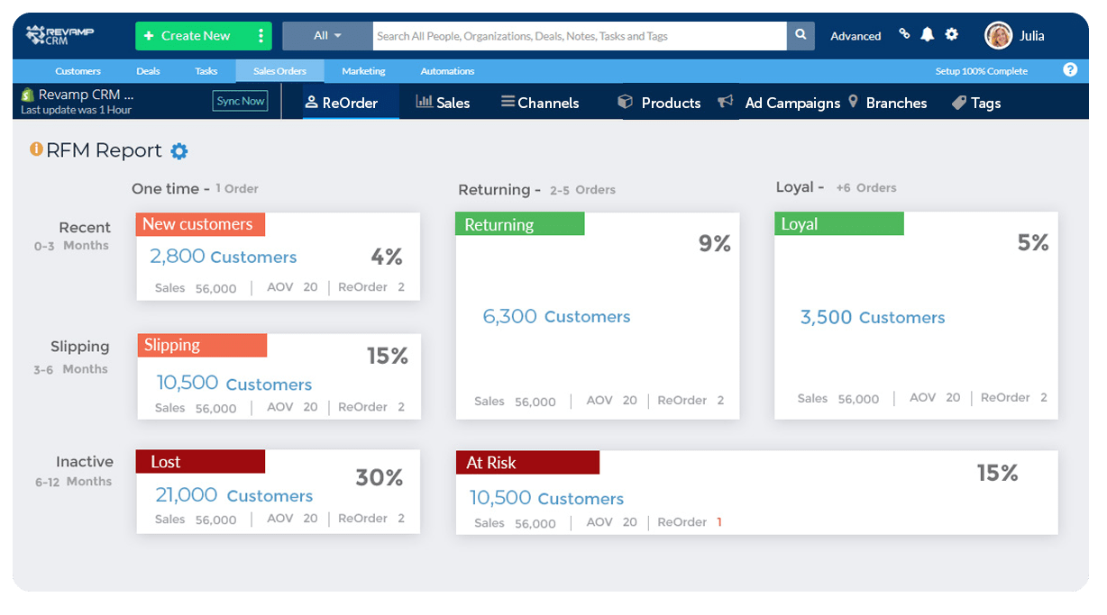Click the link/integrations icon in header
The width and height of the screenshot is (1107, 615).
pos(904,34)
